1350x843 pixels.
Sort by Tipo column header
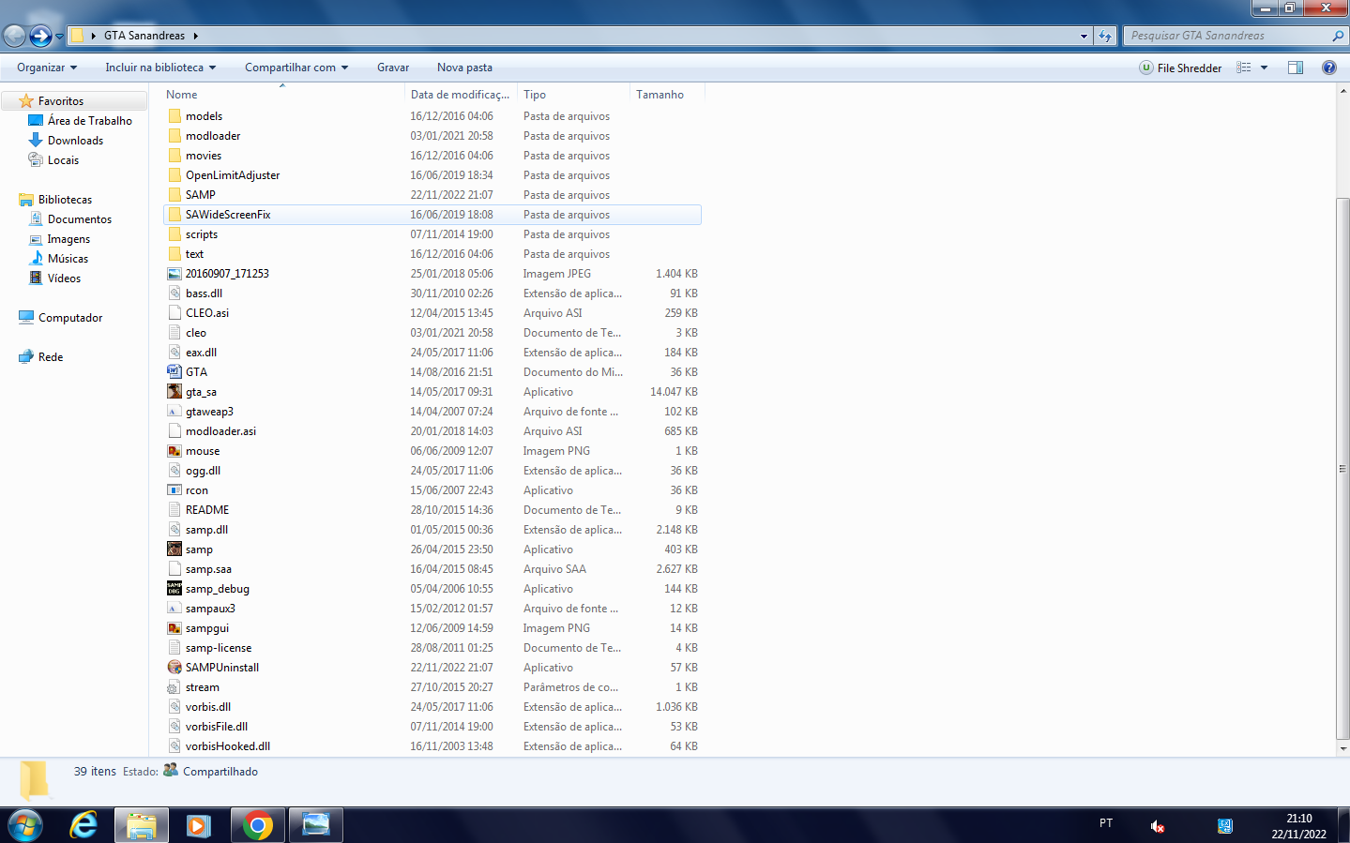[573, 95]
